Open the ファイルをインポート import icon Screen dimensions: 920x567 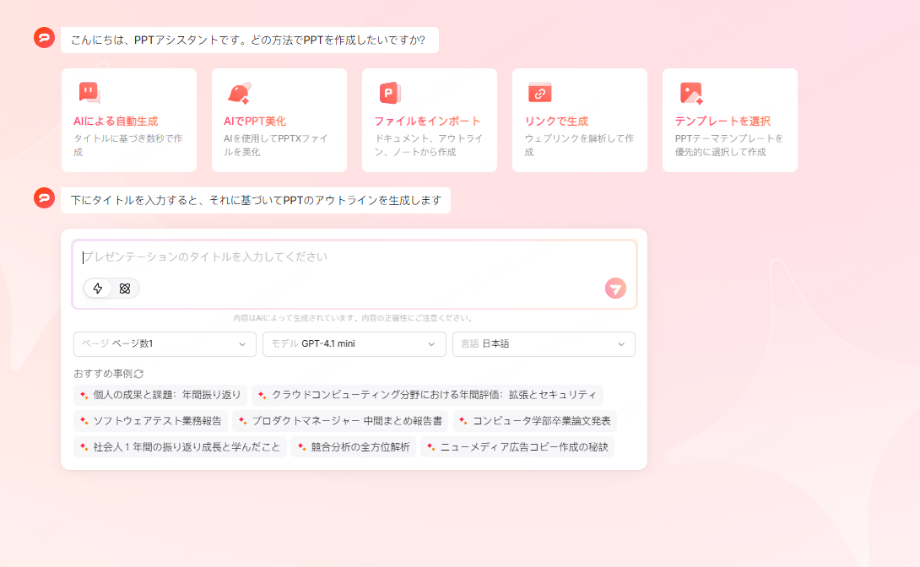point(388,92)
